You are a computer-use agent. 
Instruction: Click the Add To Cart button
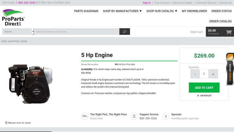pos(204,87)
